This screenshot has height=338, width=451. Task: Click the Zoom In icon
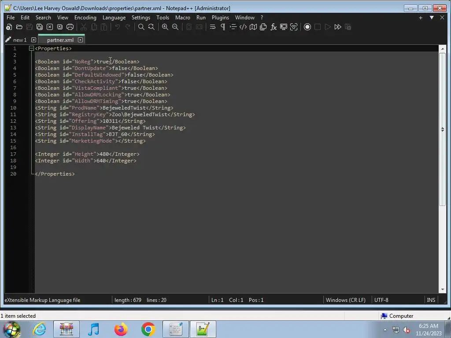pyautogui.click(x=165, y=27)
